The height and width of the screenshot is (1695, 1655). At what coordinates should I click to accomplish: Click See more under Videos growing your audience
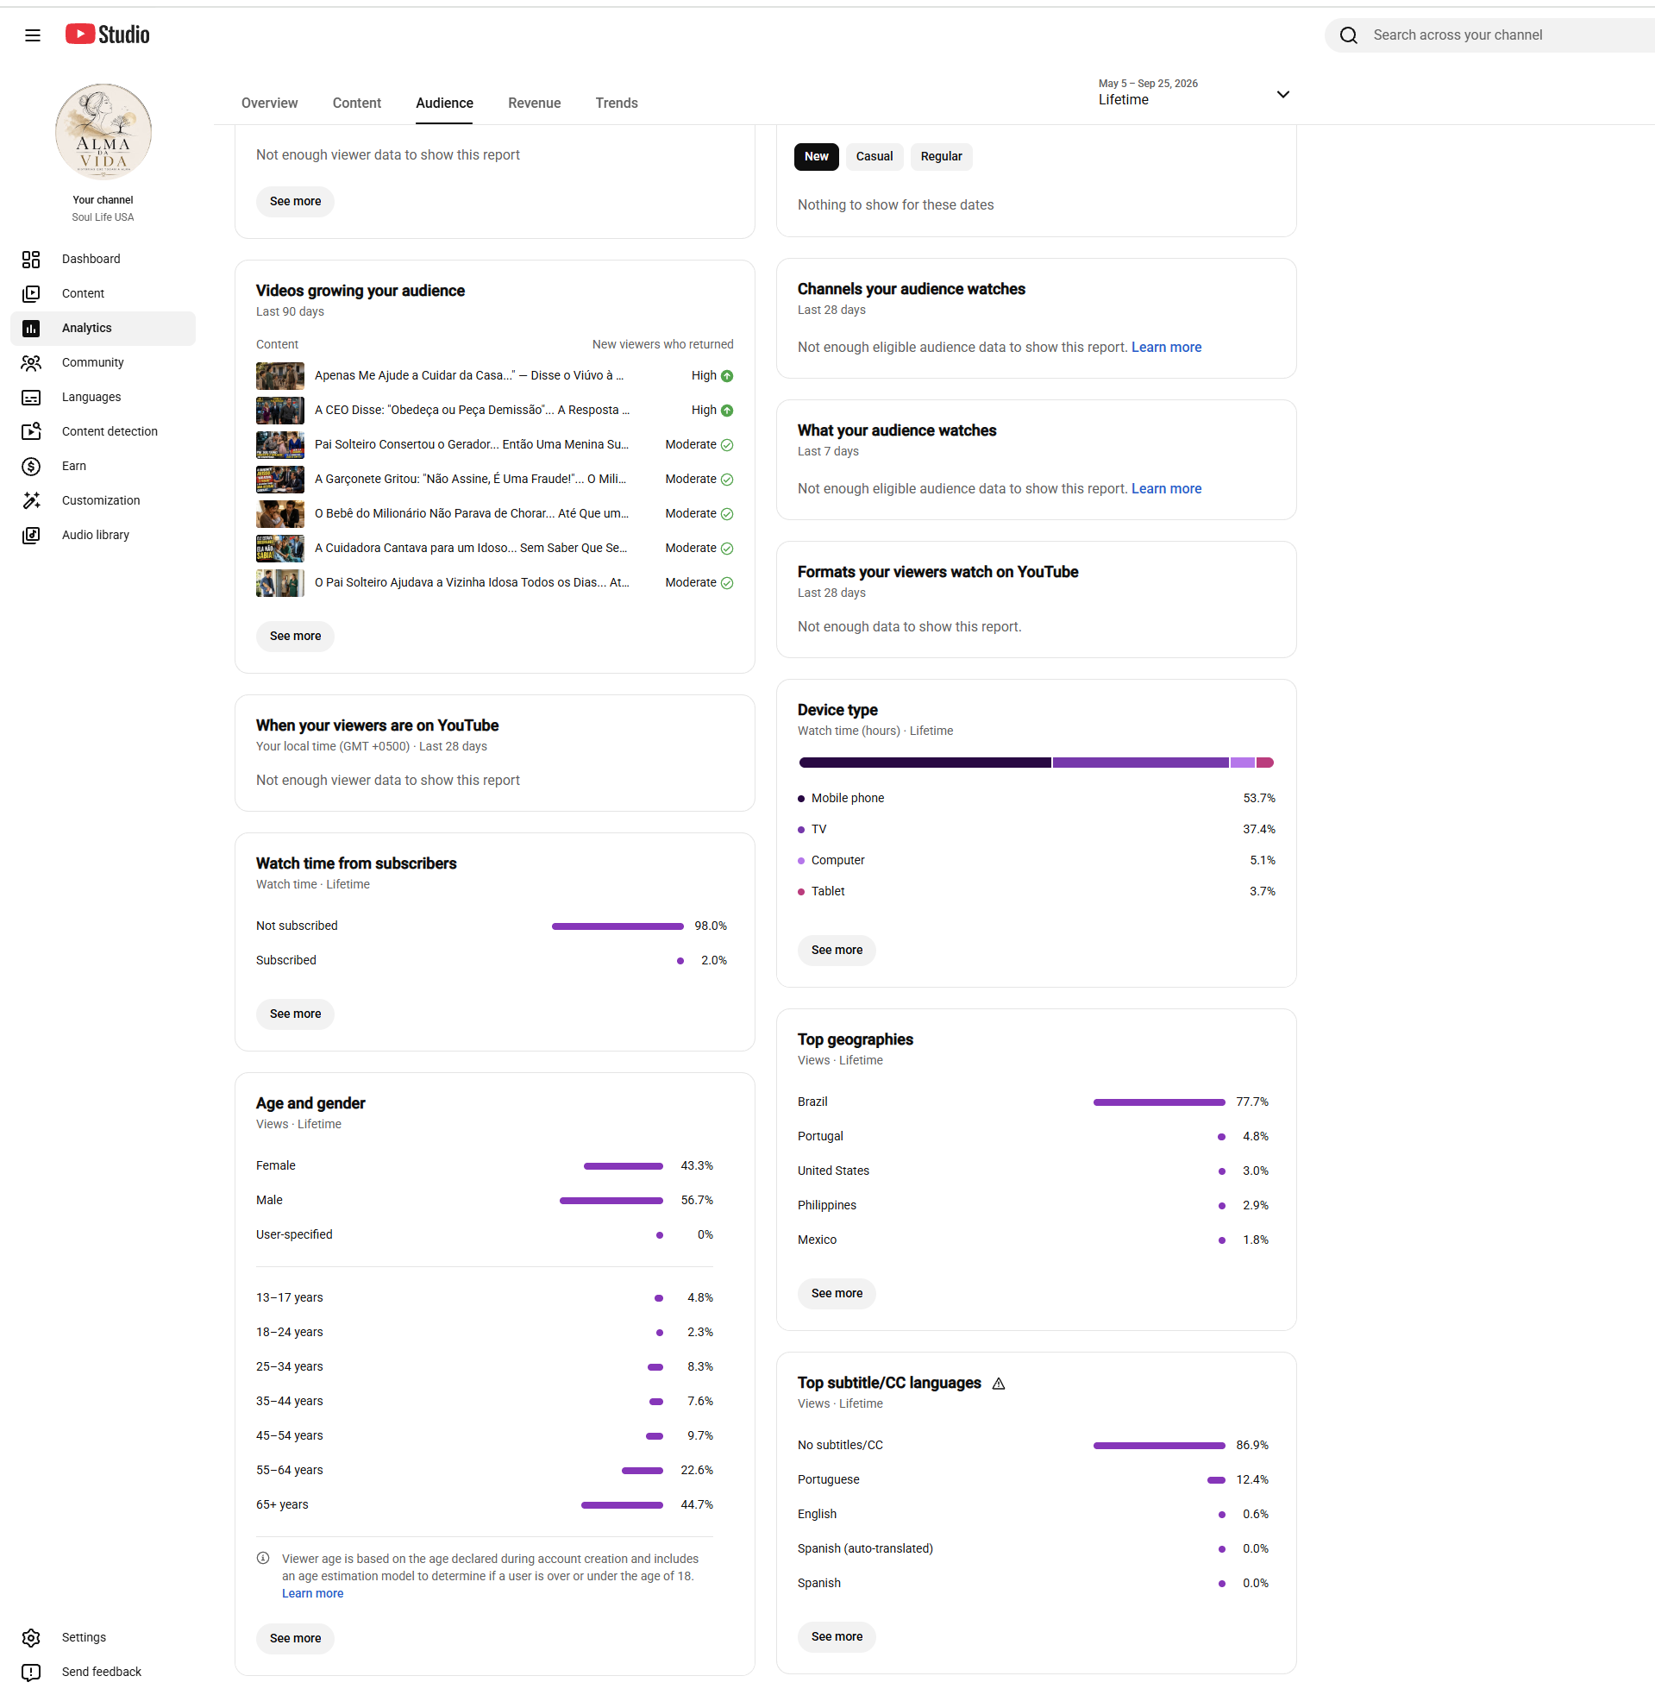click(296, 637)
